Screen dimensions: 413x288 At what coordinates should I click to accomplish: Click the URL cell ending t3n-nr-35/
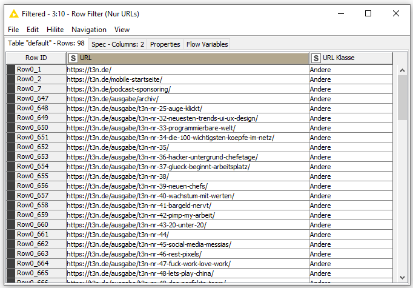pyautogui.click(x=188, y=147)
